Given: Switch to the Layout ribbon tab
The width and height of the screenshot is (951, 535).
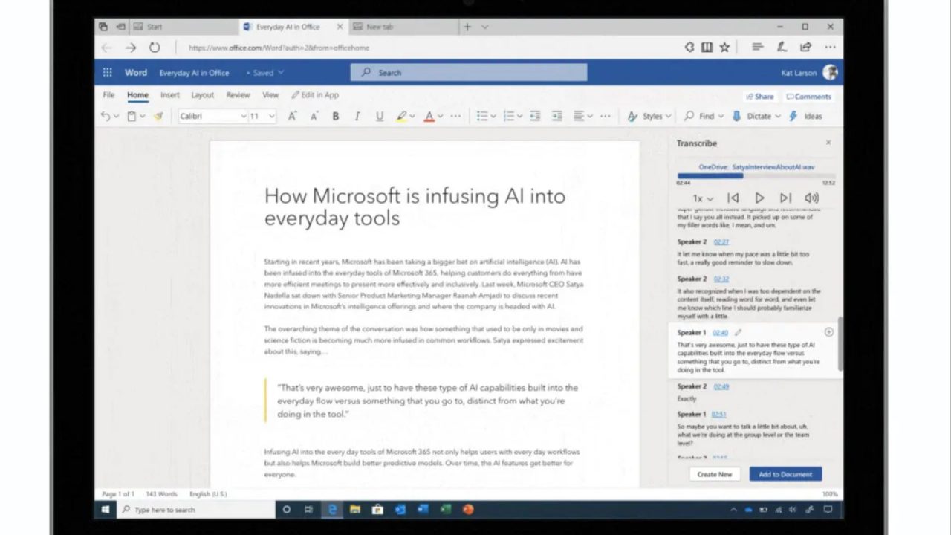Looking at the screenshot, I should pos(202,95).
